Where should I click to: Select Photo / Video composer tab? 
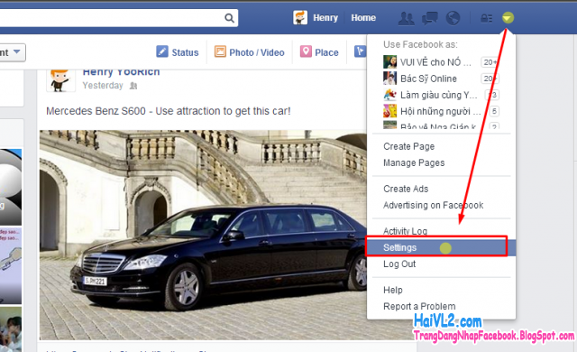(250, 52)
